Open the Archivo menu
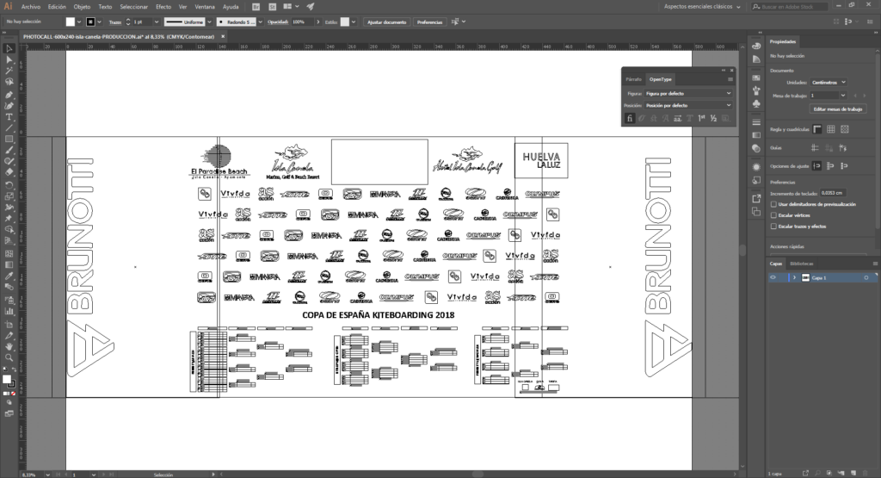This screenshot has width=881, height=478. (x=31, y=7)
